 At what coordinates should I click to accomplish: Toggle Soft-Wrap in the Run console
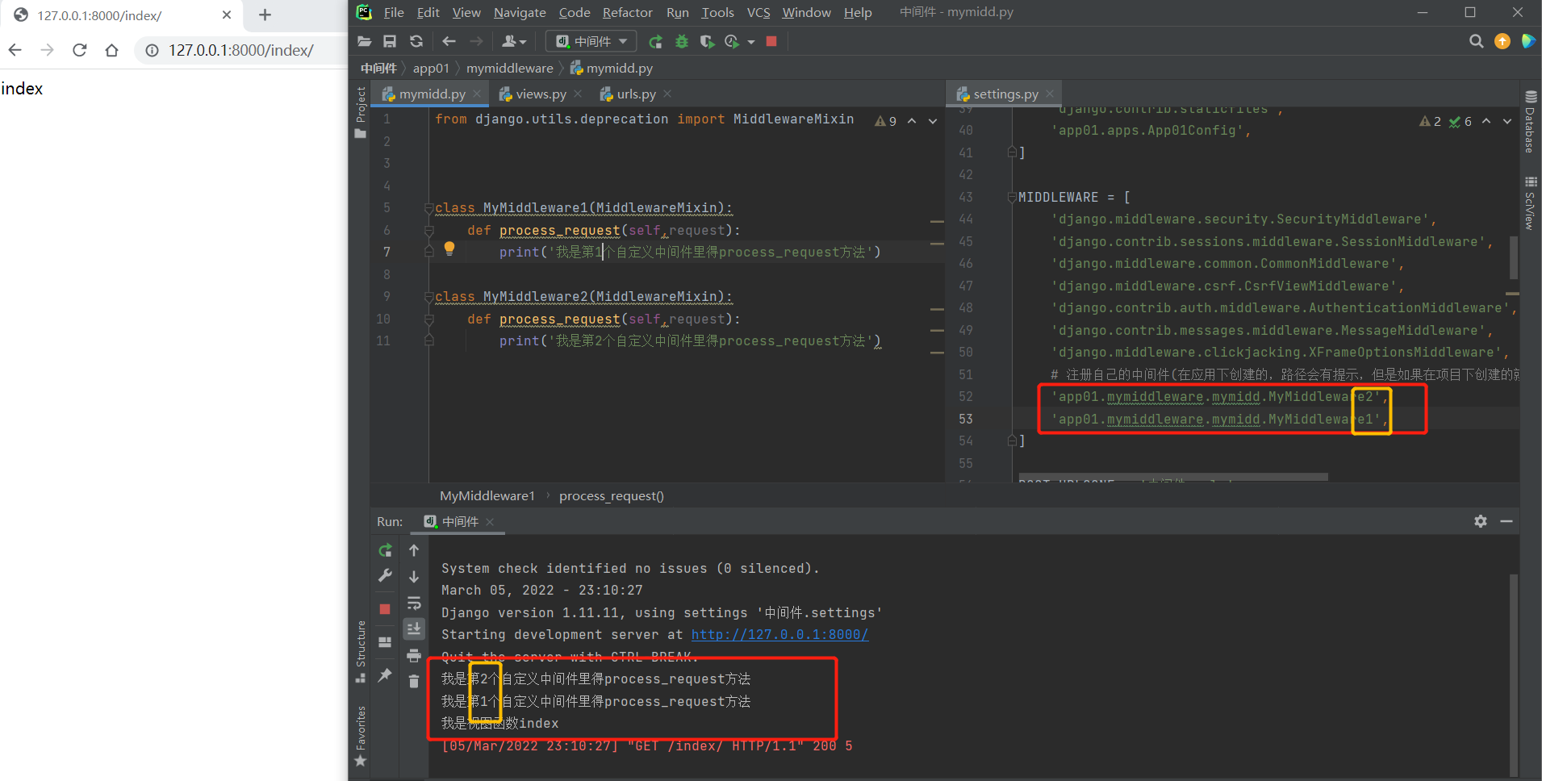tap(414, 603)
